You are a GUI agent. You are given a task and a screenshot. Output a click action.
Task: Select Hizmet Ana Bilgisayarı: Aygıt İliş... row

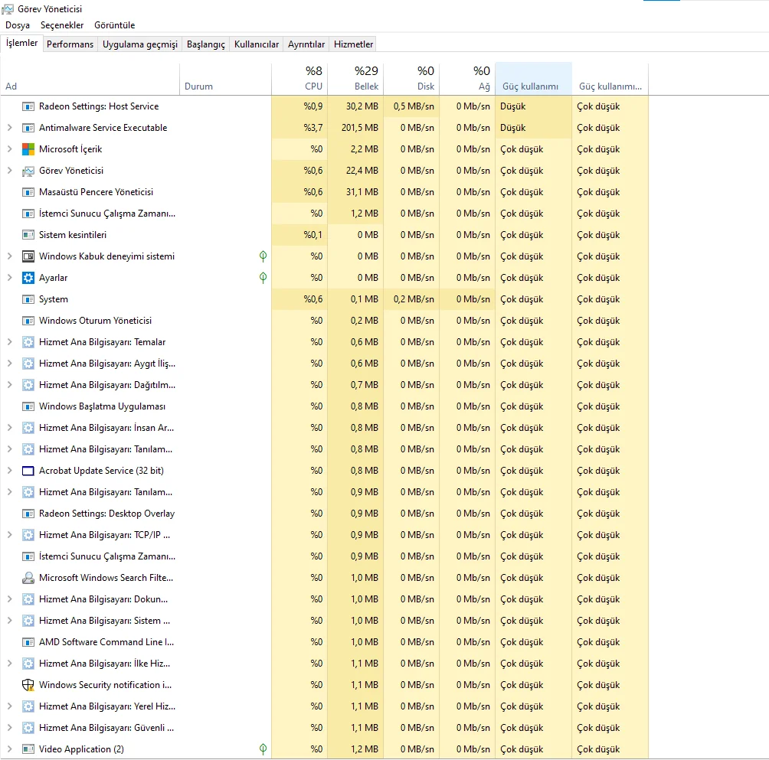coord(324,364)
